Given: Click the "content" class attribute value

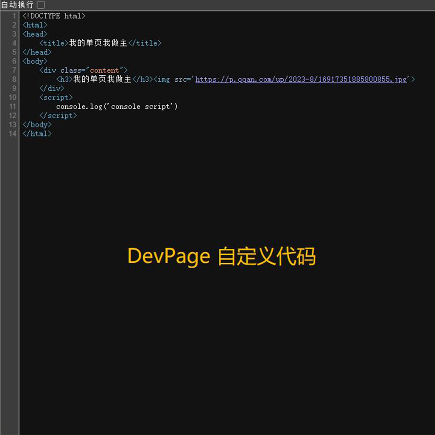Looking at the screenshot, I should (104, 70).
